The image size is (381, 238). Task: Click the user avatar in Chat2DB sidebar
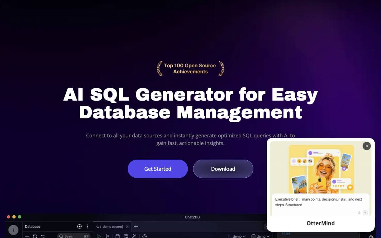(13, 230)
